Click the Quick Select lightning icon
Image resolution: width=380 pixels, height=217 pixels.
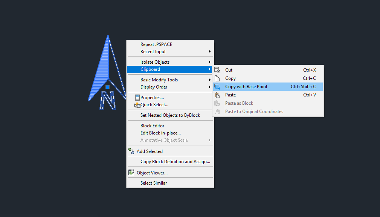[137, 105]
